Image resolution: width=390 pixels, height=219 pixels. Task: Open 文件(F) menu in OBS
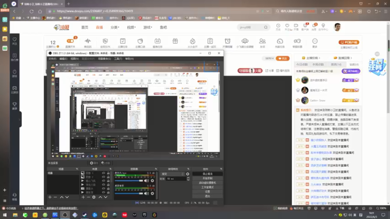[x=52, y=59]
